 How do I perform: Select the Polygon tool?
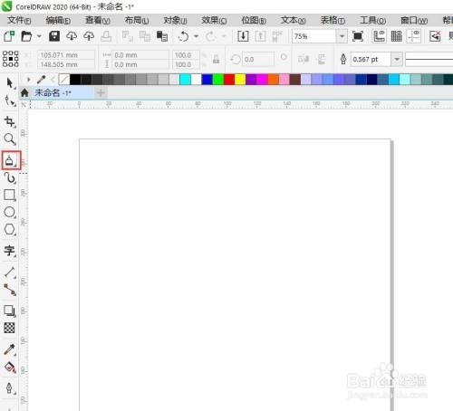(x=9, y=230)
